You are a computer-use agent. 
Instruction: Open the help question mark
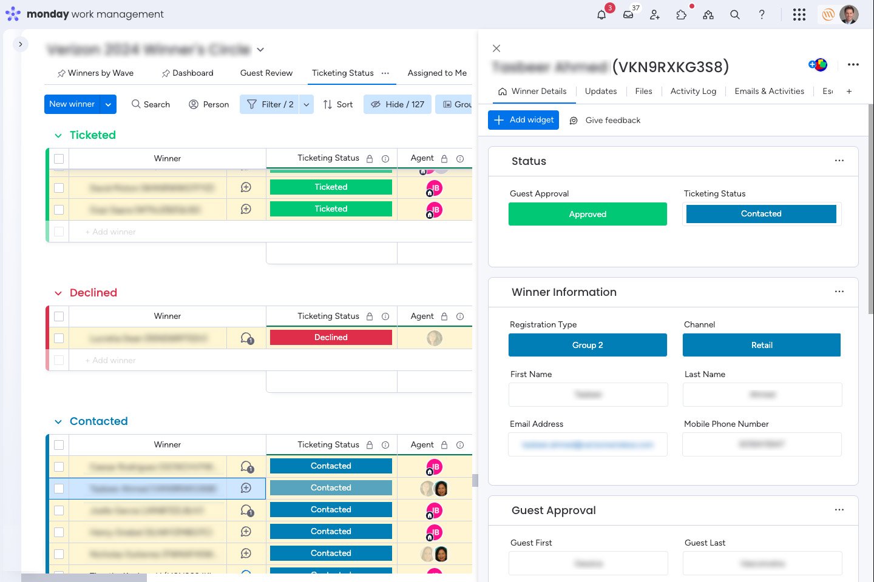click(x=762, y=15)
